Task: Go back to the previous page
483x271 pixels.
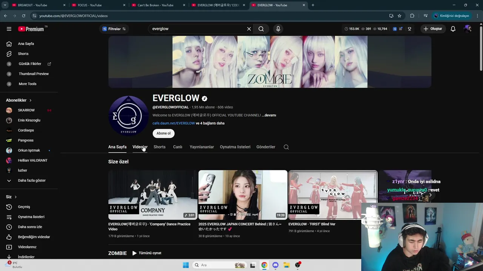Action: [x=5, y=16]
